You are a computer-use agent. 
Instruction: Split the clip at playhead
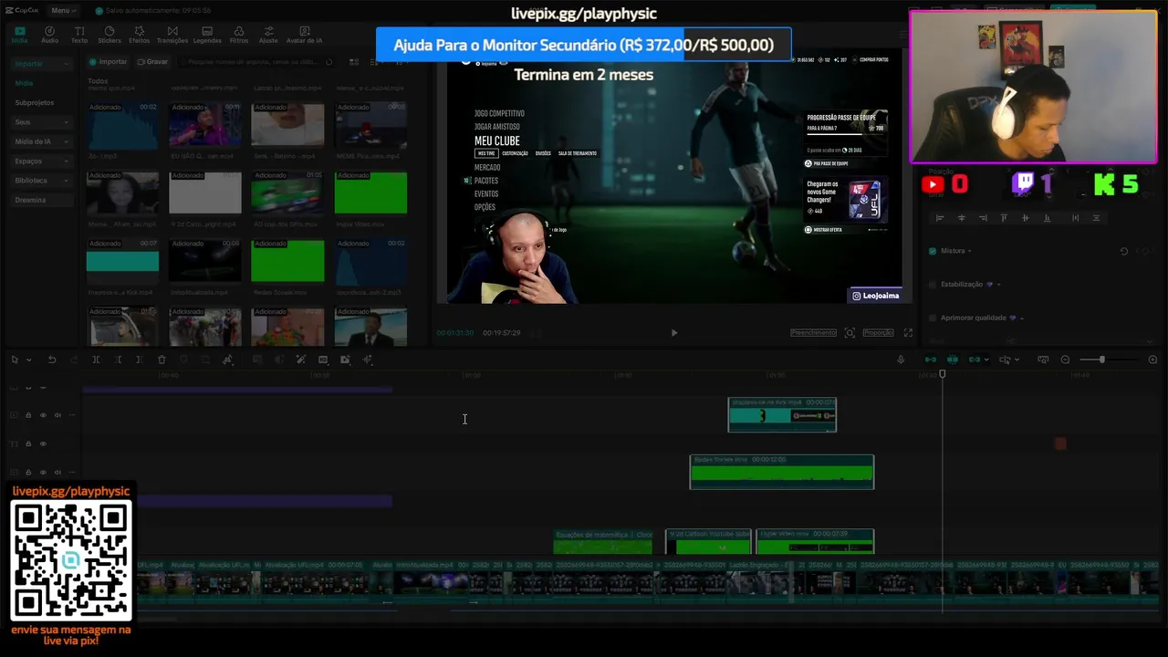pos(96,360)
